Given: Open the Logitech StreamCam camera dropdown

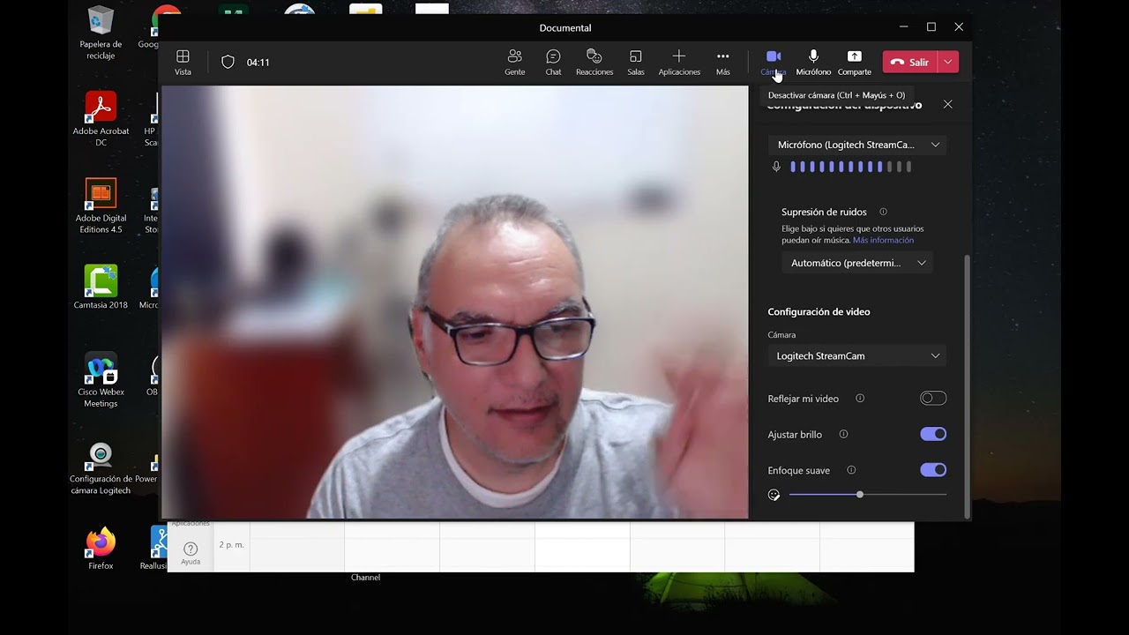Looking at the screenshot, I should pyautogui.click(x=857, y=356).
